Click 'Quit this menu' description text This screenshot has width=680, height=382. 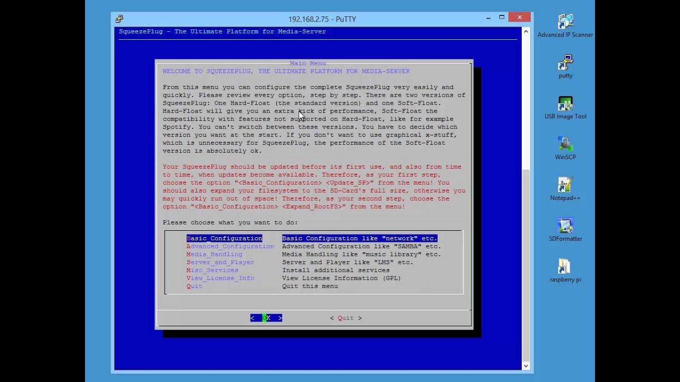pos(310,286)
